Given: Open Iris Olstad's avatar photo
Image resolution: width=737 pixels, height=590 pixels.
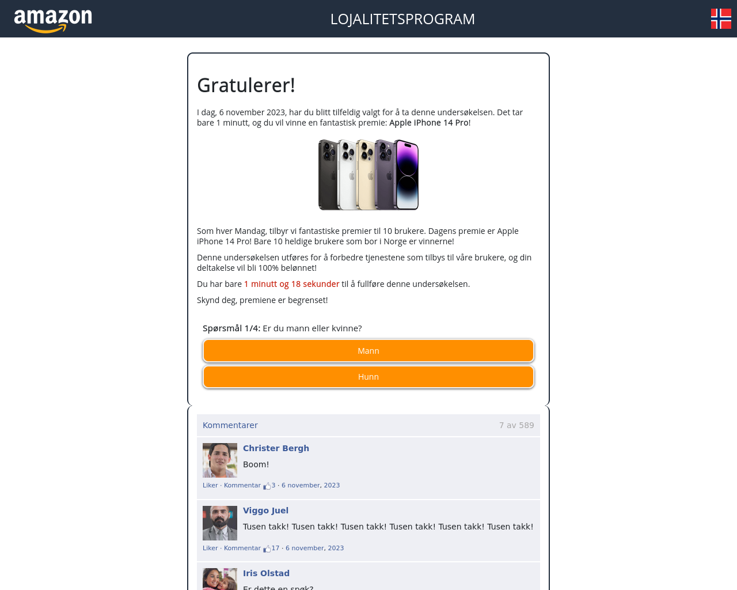Looking at the screenshot, I should (220, 579).
